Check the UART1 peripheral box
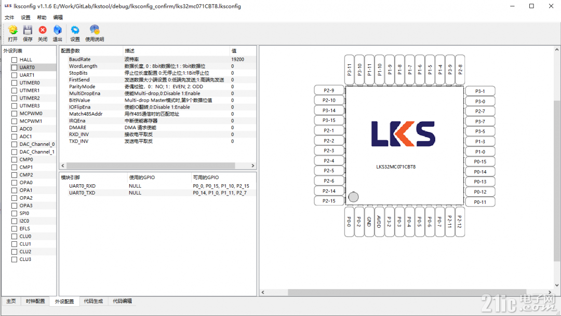561x316 pixels. pyautogui.click(x=15, y=75)
